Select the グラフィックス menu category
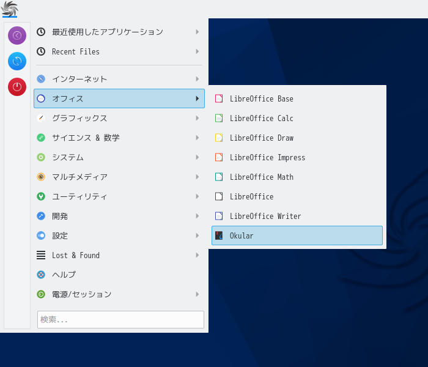 click(119, 118)
